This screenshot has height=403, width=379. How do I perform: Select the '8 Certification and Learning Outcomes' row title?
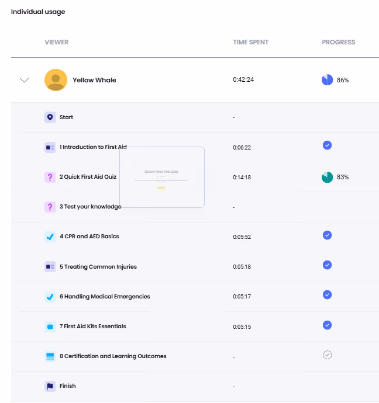click(x=113, y=356)
